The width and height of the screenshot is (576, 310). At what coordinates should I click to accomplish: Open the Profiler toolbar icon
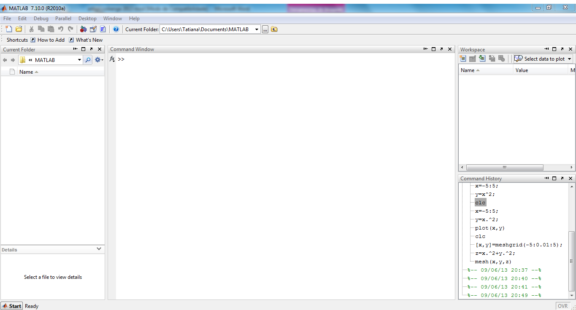click(103, 29)
